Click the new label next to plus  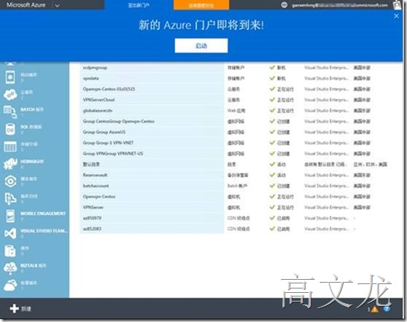(26, 309)
